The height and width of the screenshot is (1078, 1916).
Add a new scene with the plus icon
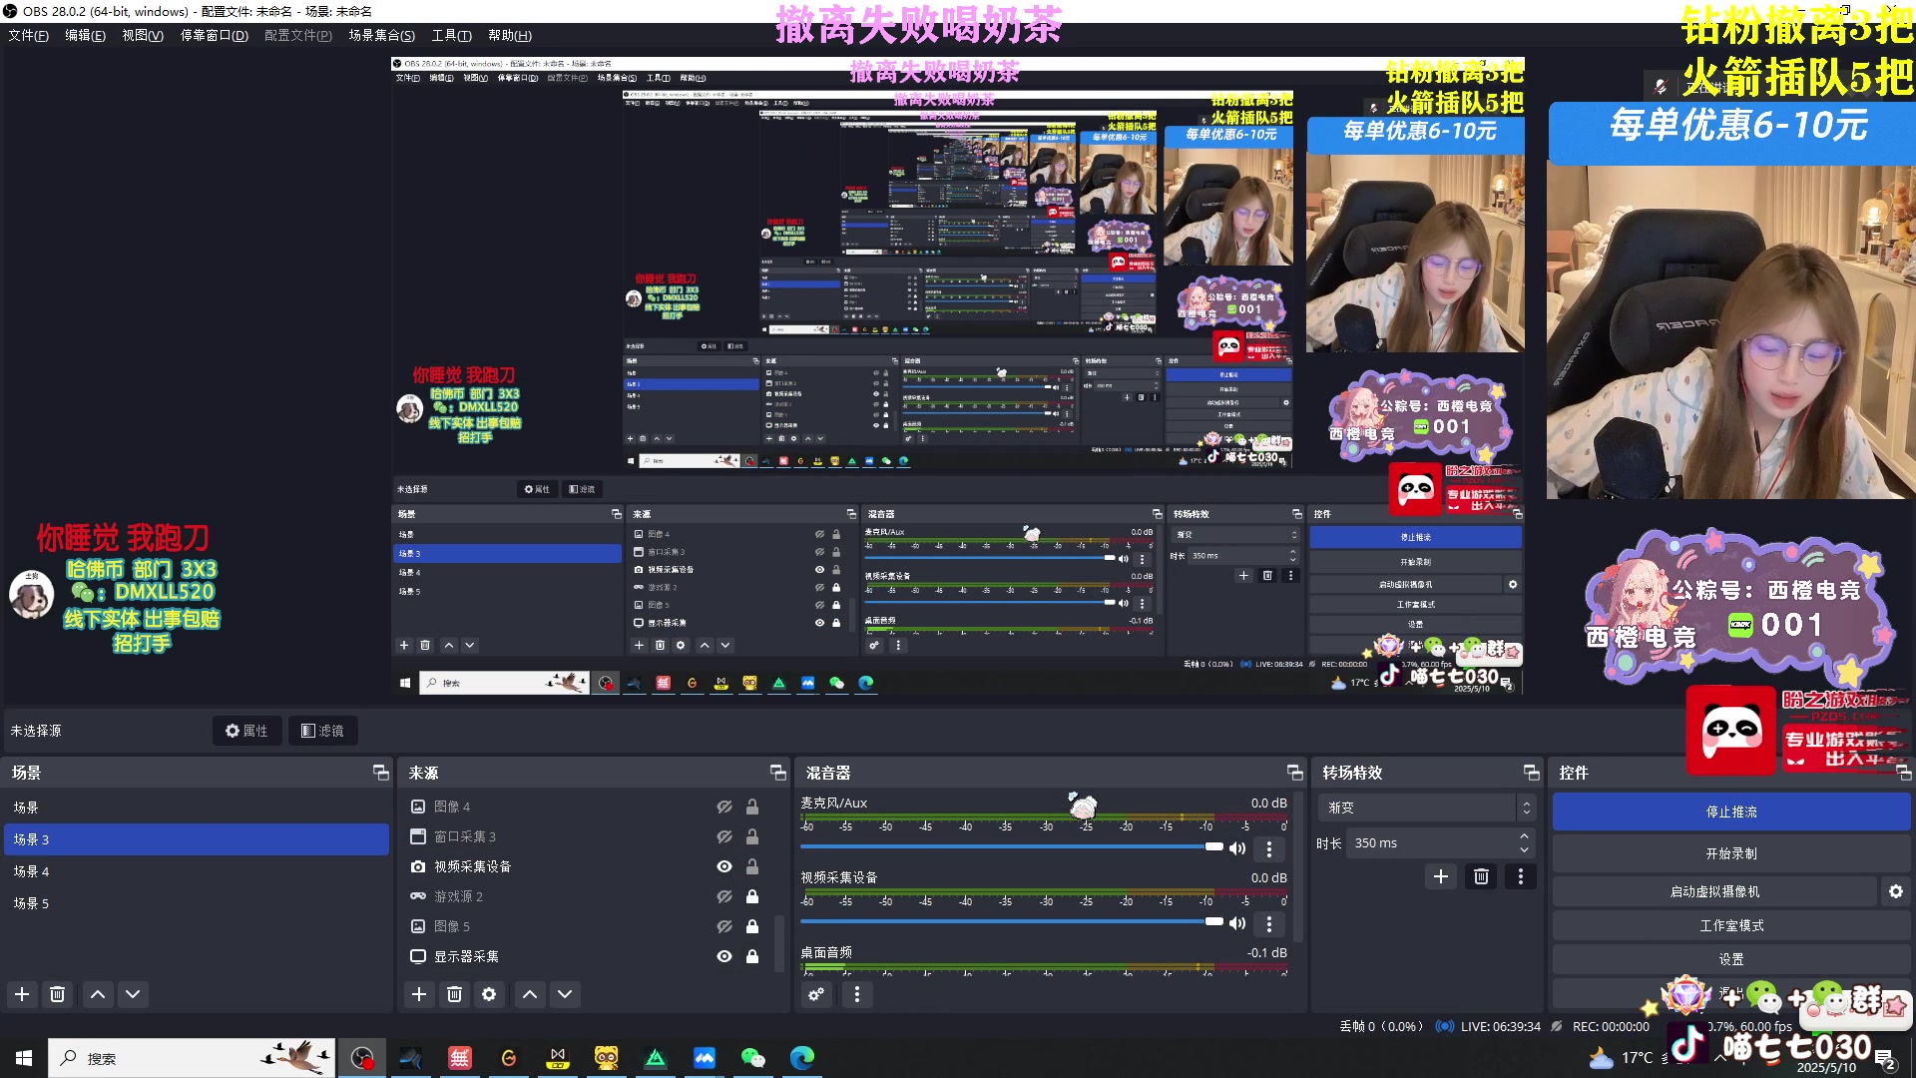click(22, 994)
